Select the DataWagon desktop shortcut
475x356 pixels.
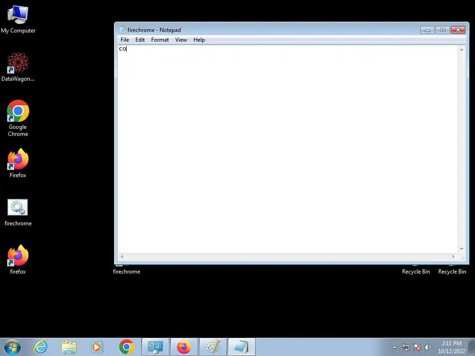coord(18,67)
